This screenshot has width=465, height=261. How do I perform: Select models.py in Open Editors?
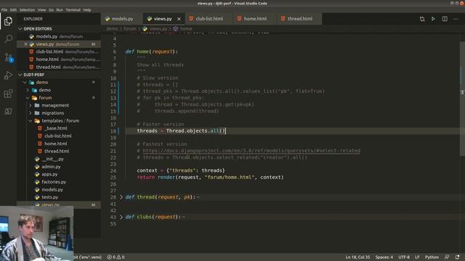[46, 36]
